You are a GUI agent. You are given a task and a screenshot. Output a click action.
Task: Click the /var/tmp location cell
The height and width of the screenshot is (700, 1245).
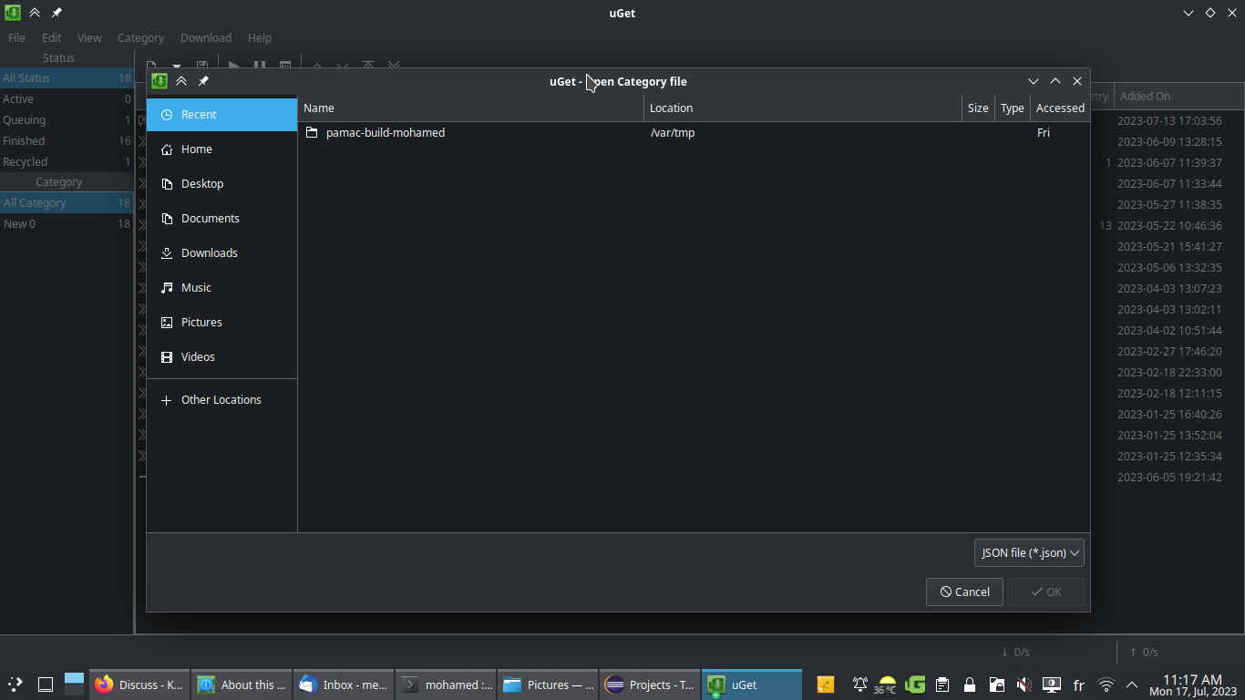click(673, 133)
